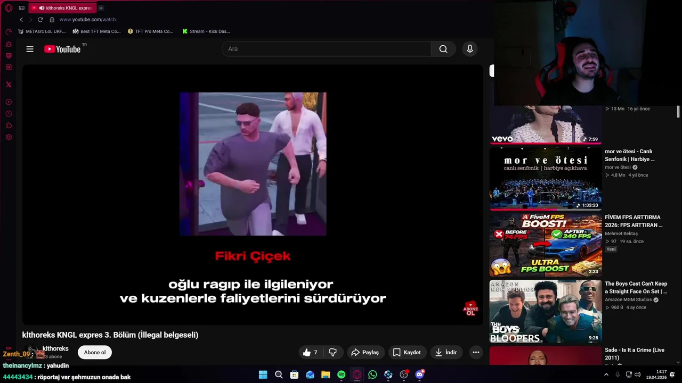This screenshot has height=383, width=682.
Task: Open Extensions cube icon in sidebar
Action: tap(9, 126)
